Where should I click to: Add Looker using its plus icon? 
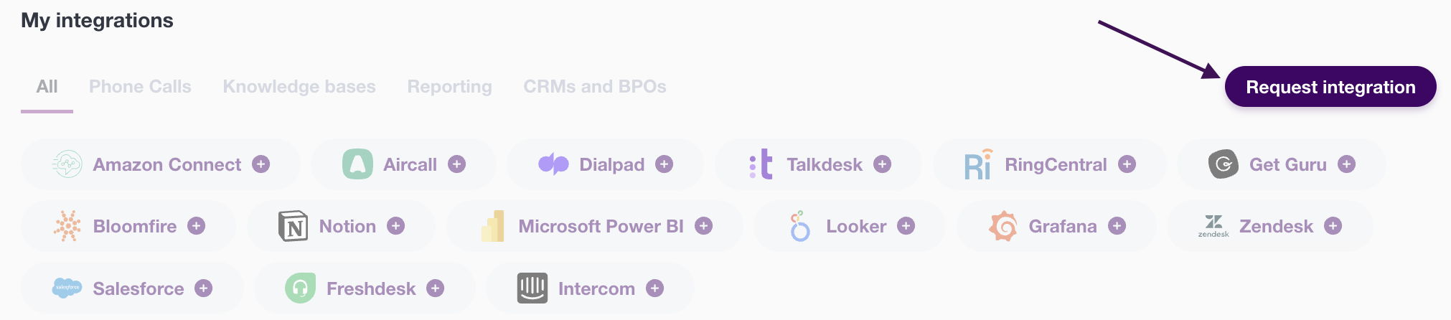pyautogui.click(x=906, y=226)
